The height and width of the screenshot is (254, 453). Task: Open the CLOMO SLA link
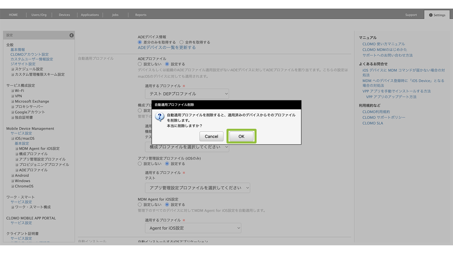click(372, 123)
